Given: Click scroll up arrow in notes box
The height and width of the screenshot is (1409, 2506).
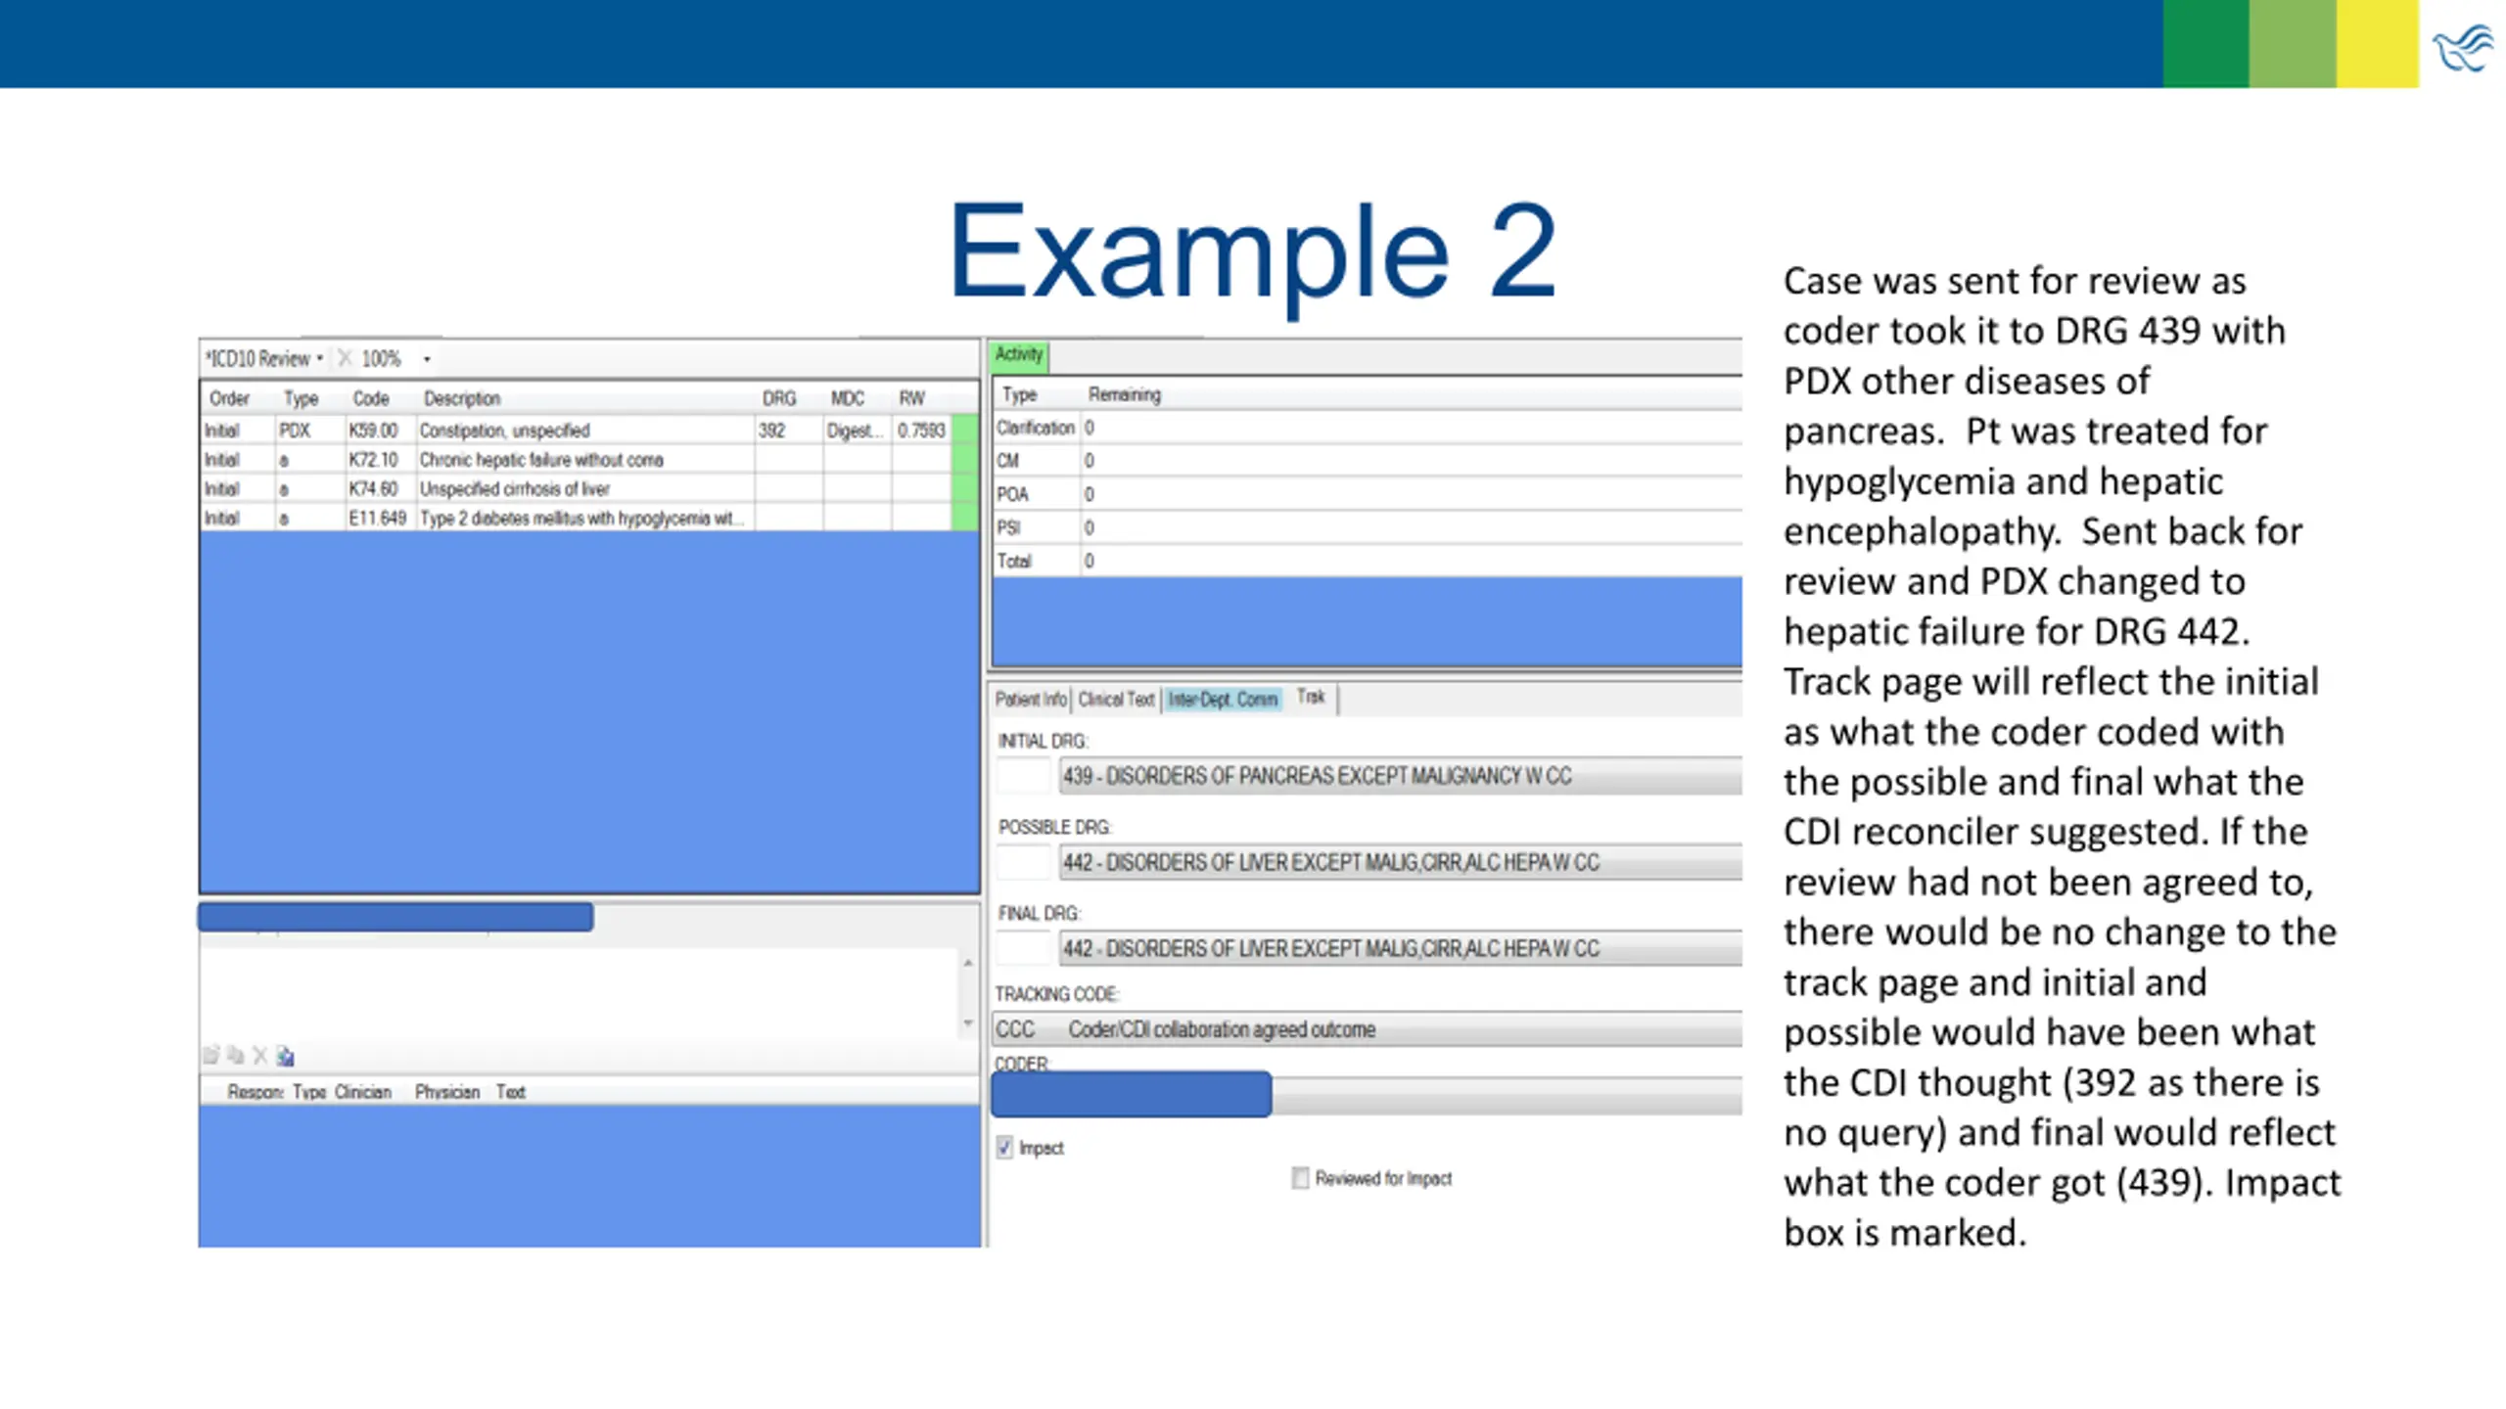Looking at the screenshot, I should [967, 964].
